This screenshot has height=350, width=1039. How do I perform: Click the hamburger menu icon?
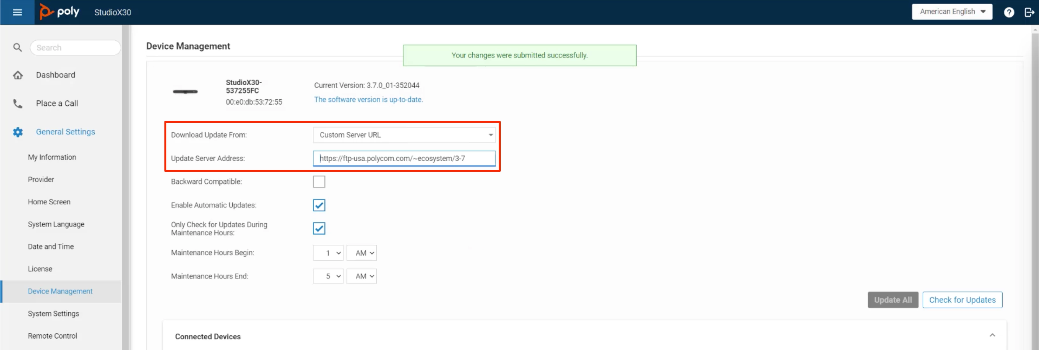(x=17, y=12)
